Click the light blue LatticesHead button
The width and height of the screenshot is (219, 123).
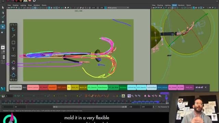click(x=152, y=87)
